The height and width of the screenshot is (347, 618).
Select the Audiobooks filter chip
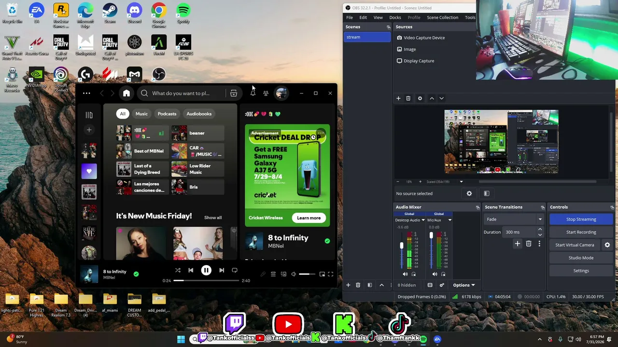coord(199,114)
